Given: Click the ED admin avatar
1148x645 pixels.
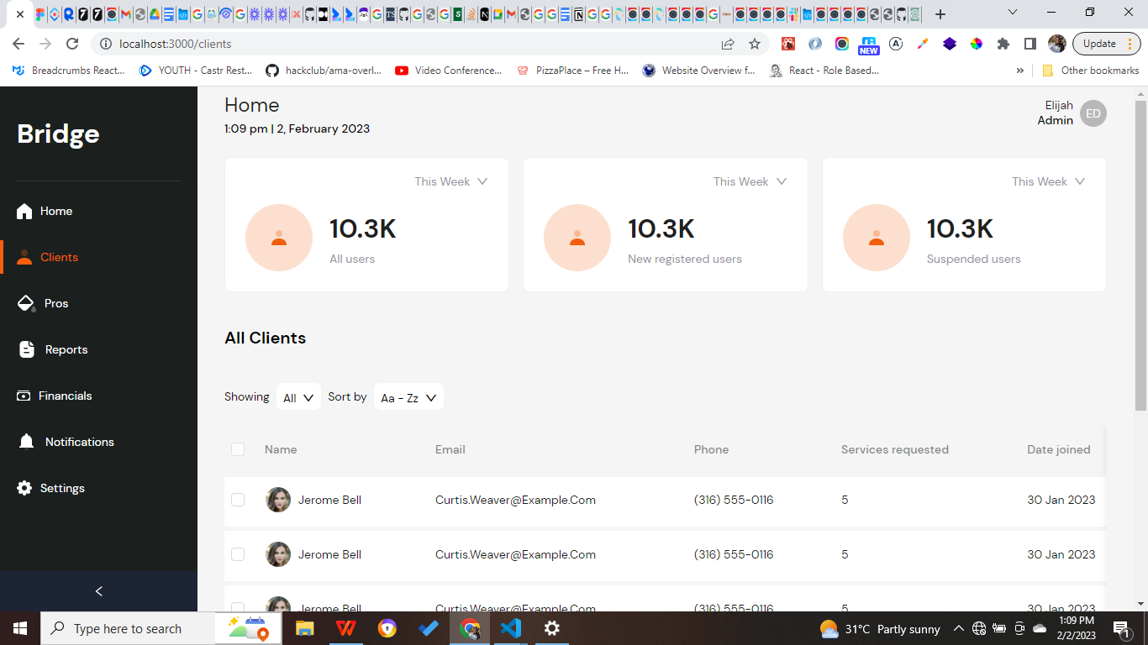Looking at the screenshot, I should pyautogui.click(x=1093, y=113).
